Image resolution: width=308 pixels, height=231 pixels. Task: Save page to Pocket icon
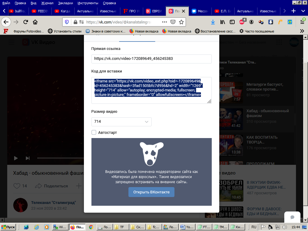[x=173, y=22]
